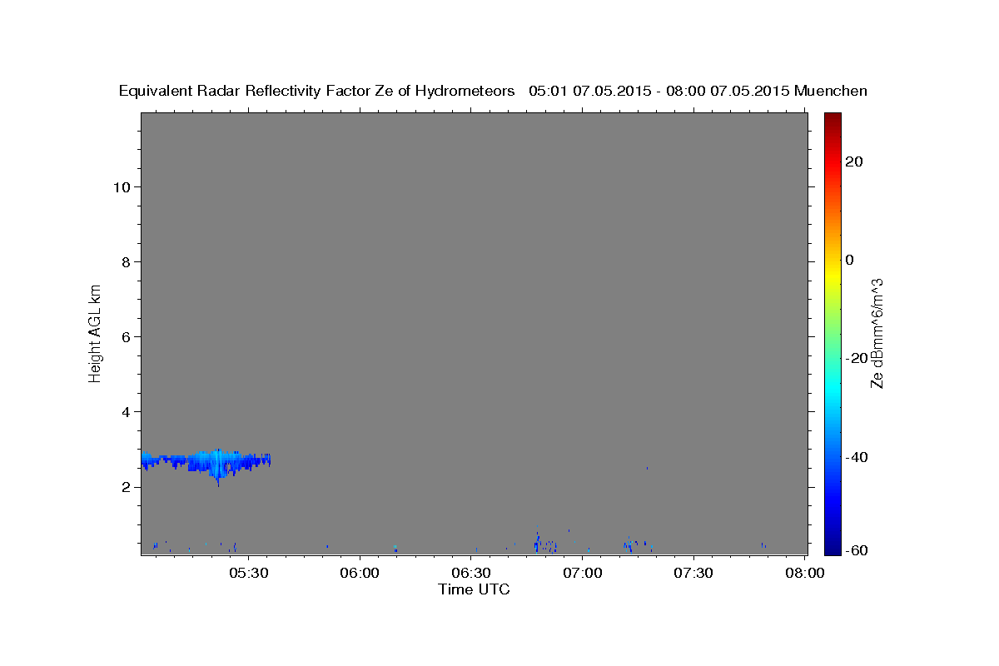Click the 06:30 time tick label
Viewport: 999px width, 666px height.
(471, 573)
